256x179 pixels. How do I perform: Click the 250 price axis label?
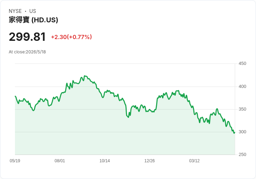point(242,155)
